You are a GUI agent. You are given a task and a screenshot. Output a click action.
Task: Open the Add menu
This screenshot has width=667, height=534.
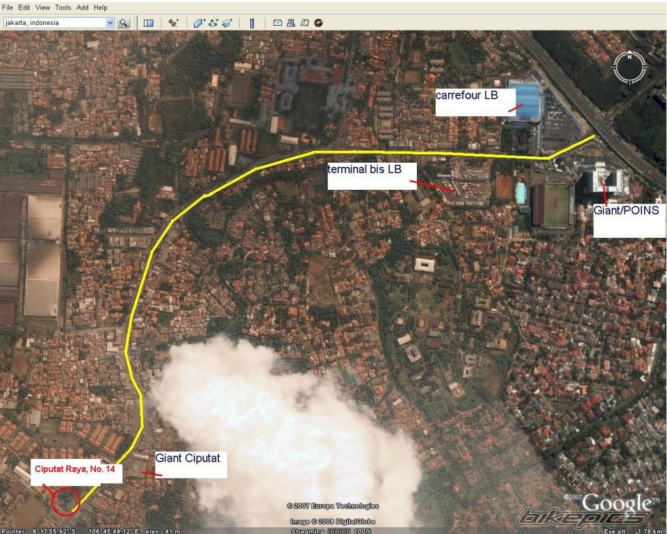[83, 7]
